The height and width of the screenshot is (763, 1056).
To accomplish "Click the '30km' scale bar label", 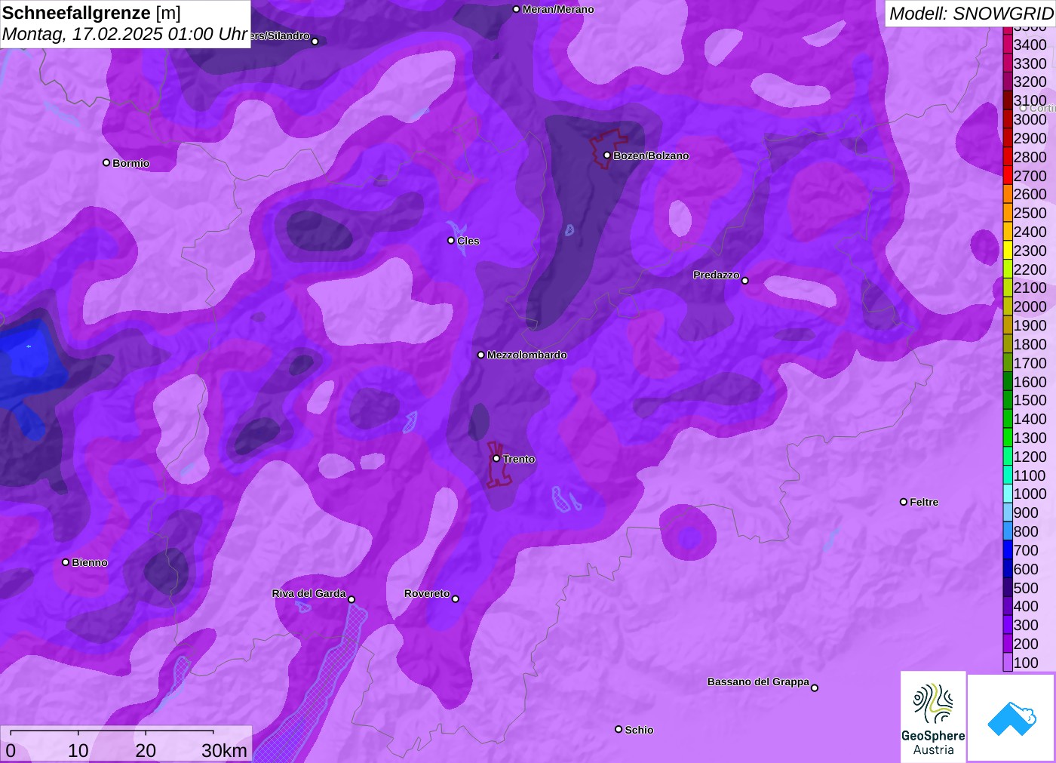I will click(224, 750).
